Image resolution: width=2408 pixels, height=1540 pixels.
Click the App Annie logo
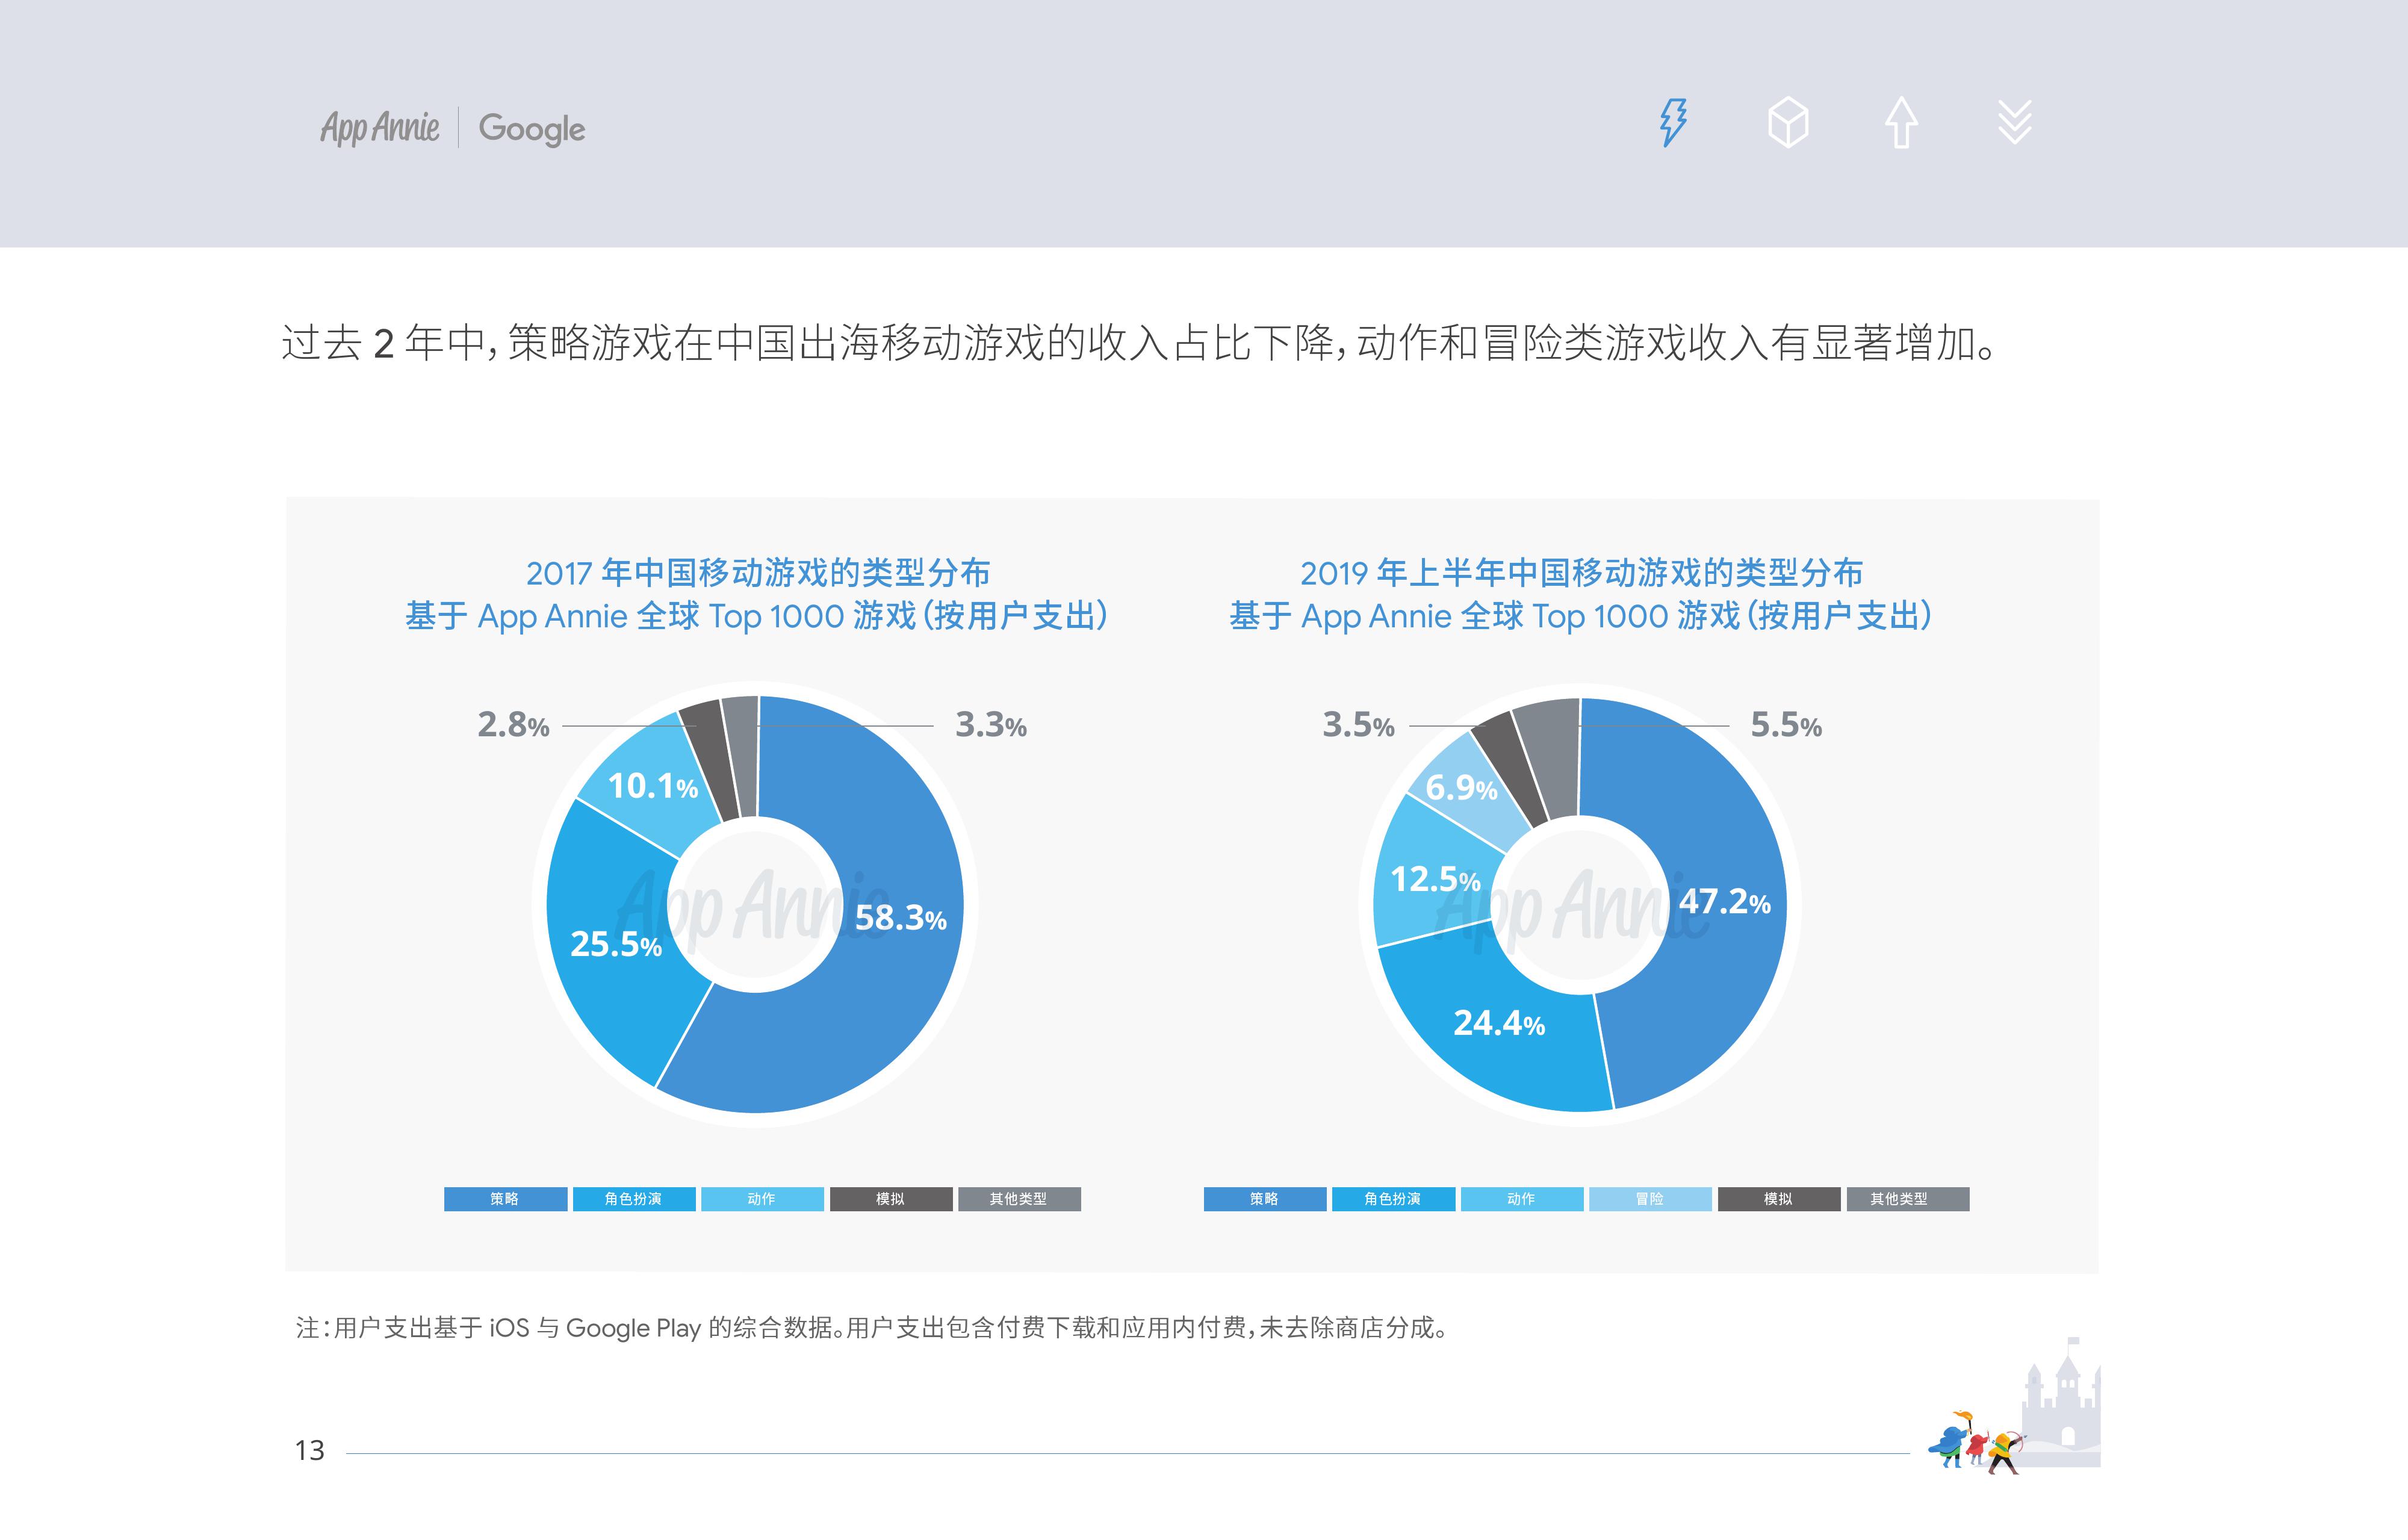point(379,128)
